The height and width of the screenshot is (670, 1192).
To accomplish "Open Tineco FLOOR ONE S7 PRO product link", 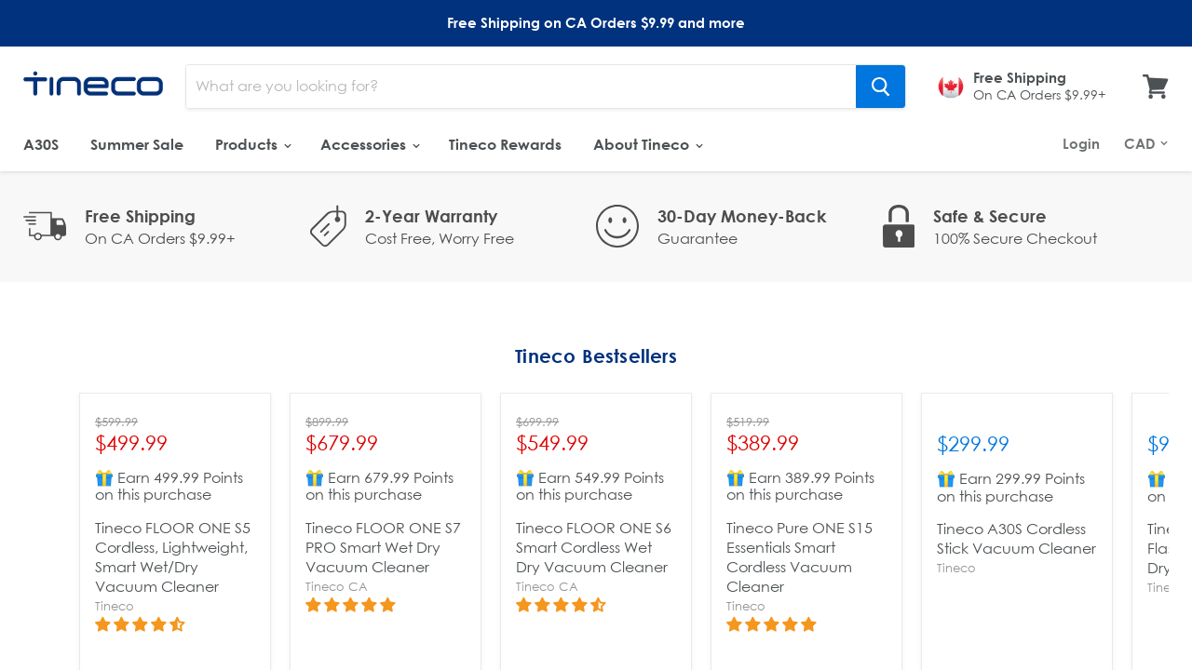I will pos(383,547).
